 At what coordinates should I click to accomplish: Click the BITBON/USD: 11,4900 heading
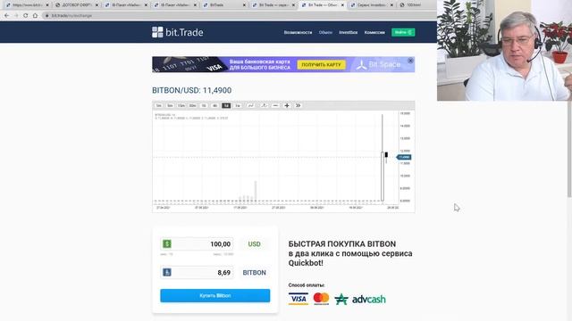191,90
